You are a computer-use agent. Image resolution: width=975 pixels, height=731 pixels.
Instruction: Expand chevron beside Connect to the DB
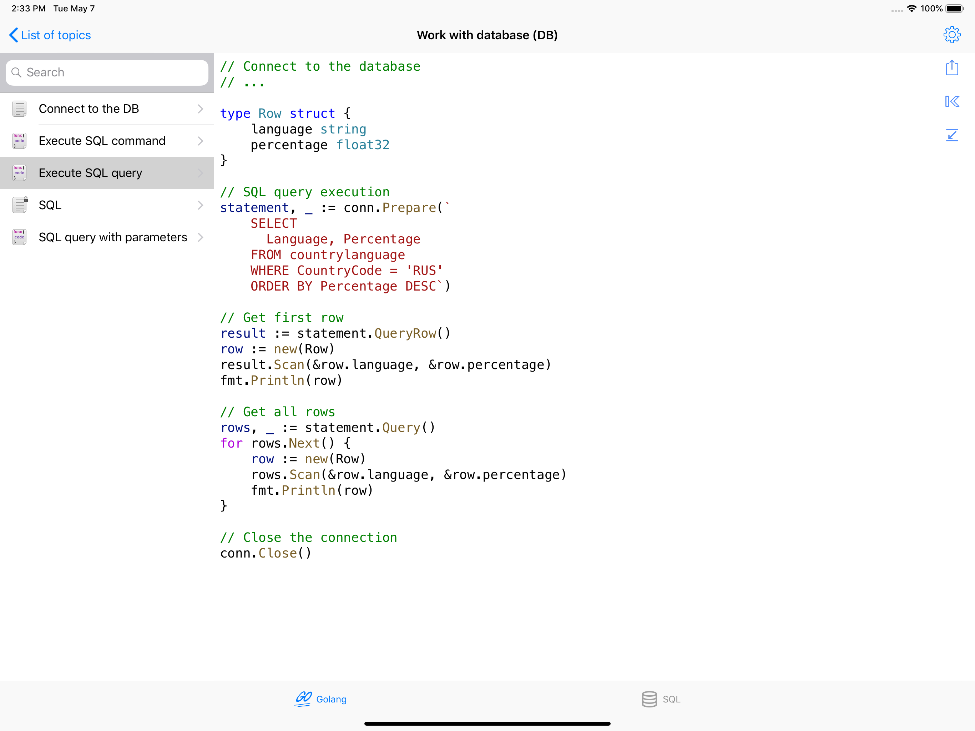[201, 109]
